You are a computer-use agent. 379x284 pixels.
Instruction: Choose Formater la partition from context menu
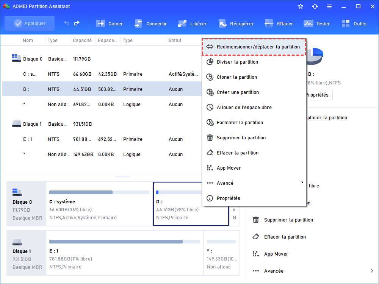[254, 123]
